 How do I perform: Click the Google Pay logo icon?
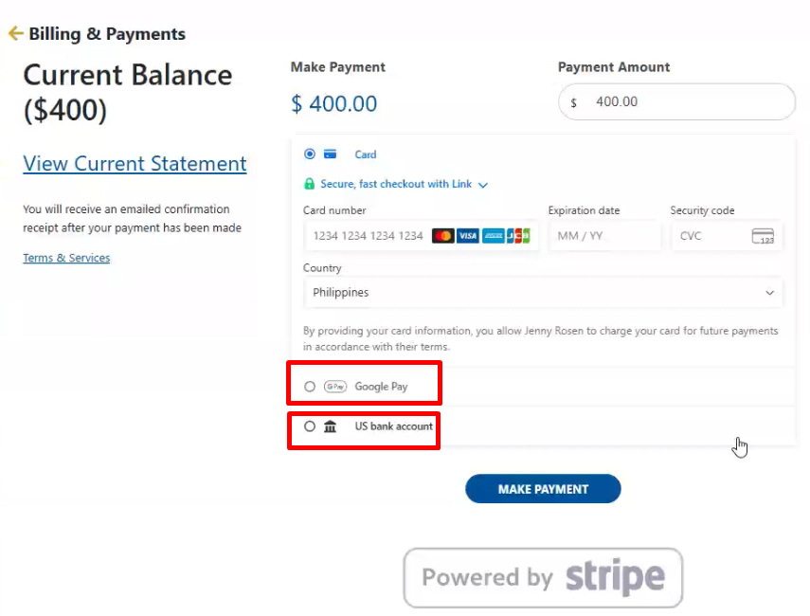pyautogui.click(x=334, y=387)
